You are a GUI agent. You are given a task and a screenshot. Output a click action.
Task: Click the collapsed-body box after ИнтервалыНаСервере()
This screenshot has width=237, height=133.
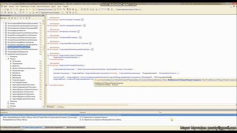81,37
